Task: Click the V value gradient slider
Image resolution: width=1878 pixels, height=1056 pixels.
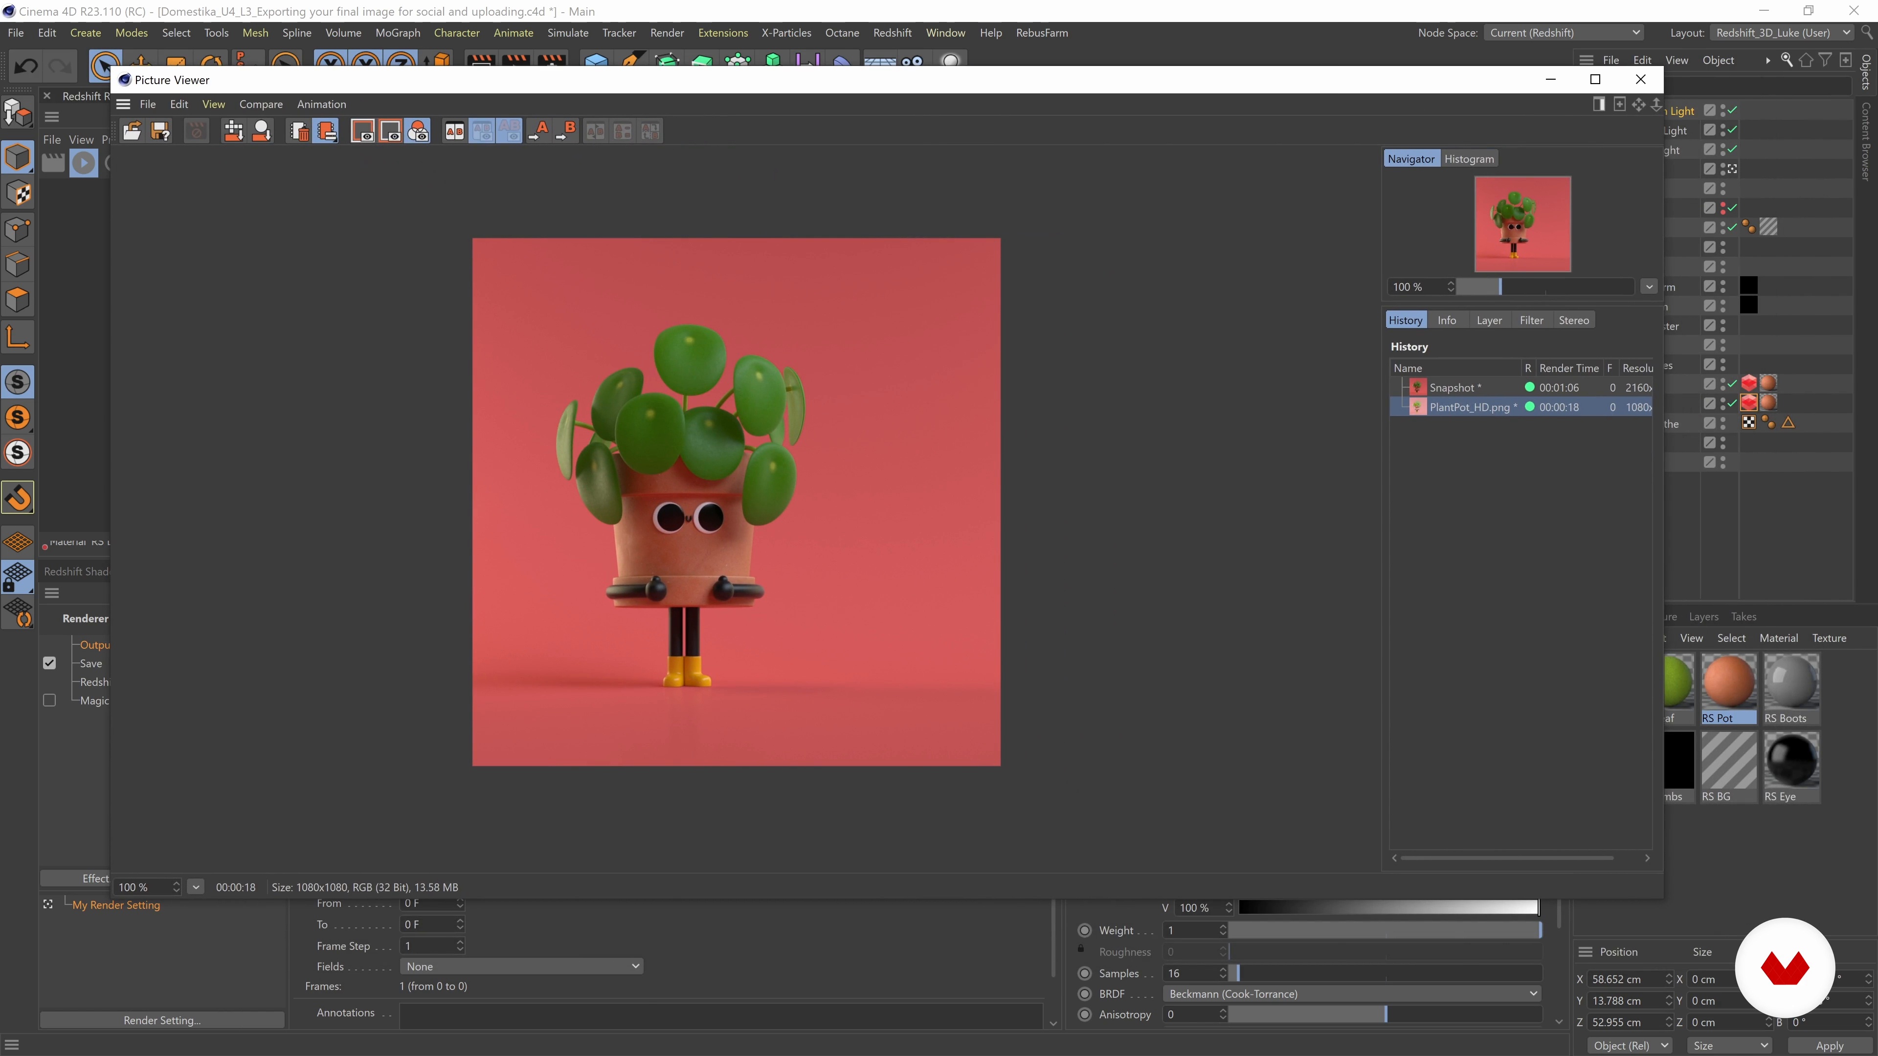Action: (1388, 907)
